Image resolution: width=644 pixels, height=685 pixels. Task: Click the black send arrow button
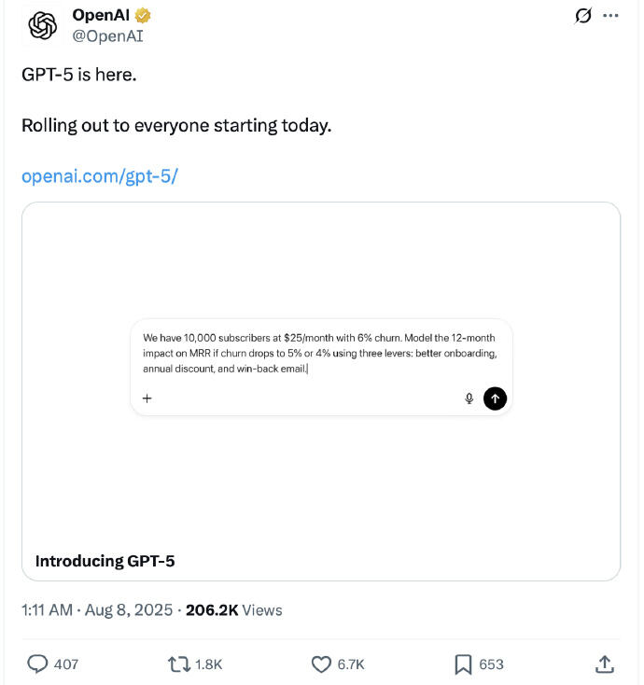(x=495, y=398)
